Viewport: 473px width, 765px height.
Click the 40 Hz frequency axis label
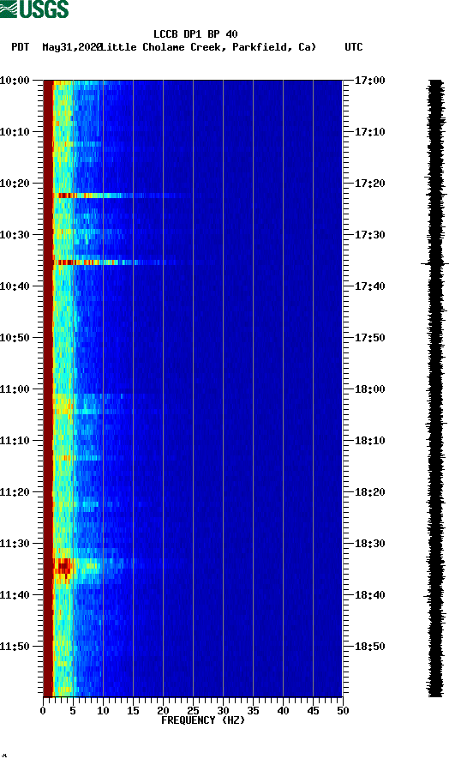[283, 711]
